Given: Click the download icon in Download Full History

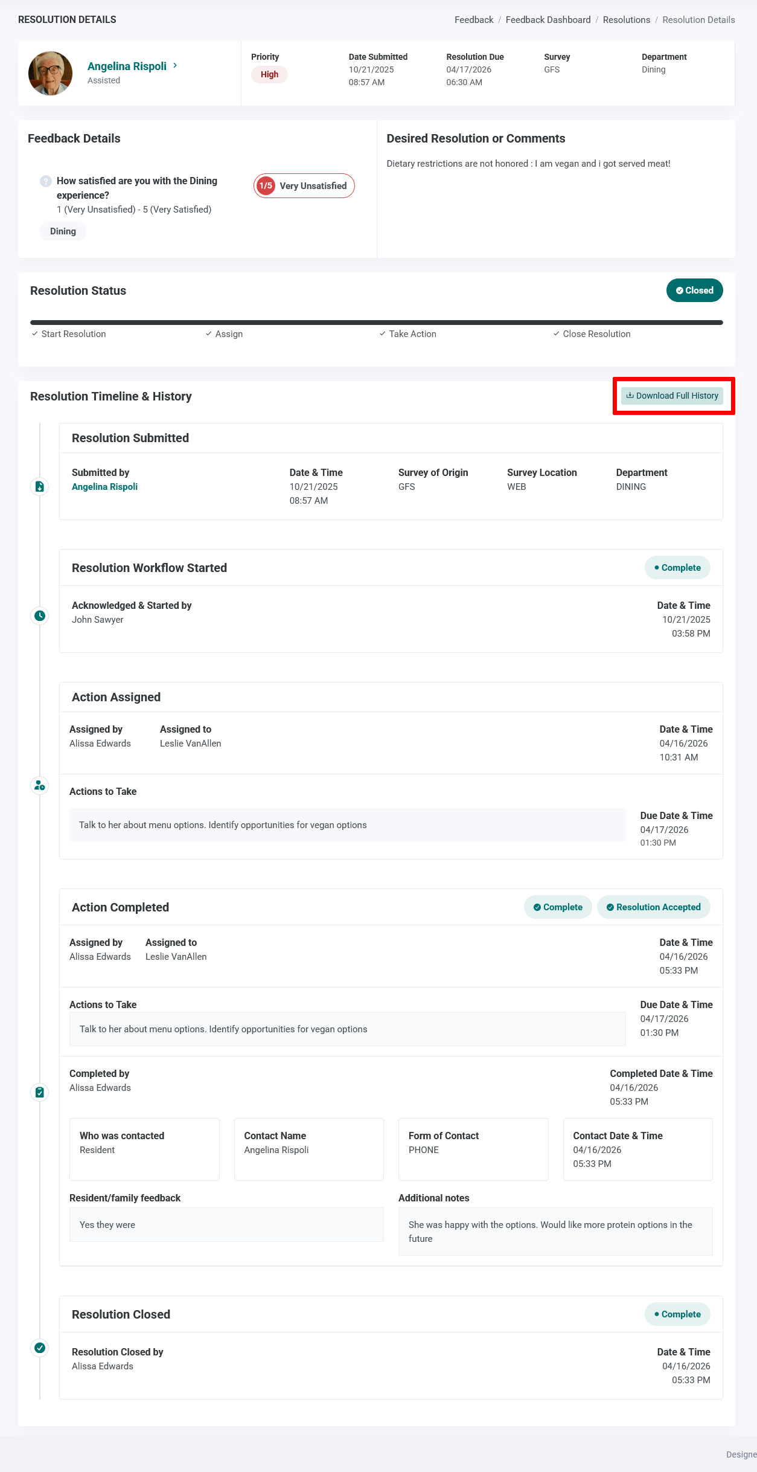Looking at the screenshot, I should 630,396.
